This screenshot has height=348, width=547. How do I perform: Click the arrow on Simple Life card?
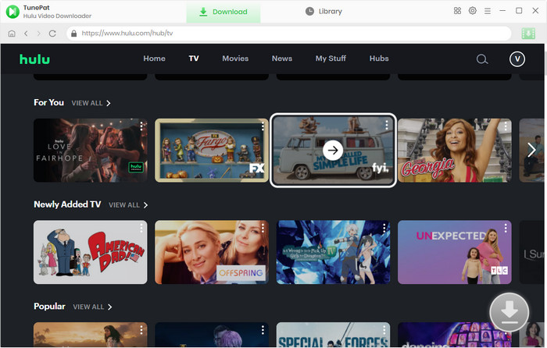(x=333, y=150)
